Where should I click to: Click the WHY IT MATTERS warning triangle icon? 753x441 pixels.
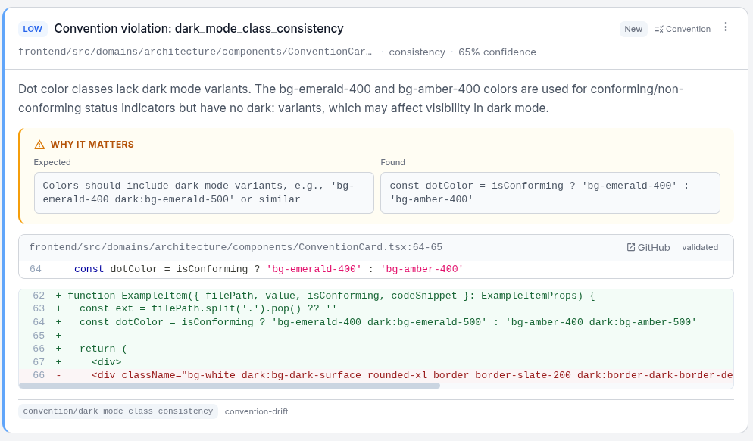point(39,144)
